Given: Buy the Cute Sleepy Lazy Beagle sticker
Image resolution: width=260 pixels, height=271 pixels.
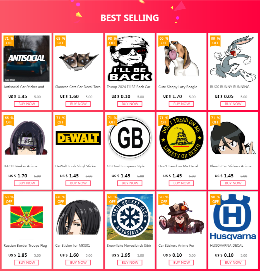Looking at the screenshot, I should tap(181, 104).
